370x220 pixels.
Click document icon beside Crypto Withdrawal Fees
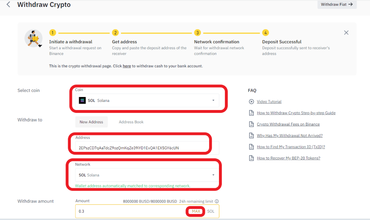coord(251,124)
